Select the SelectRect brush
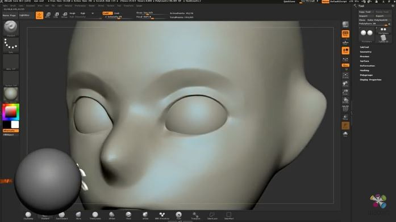This screenshot has height=222, width=396. point(228,215)
